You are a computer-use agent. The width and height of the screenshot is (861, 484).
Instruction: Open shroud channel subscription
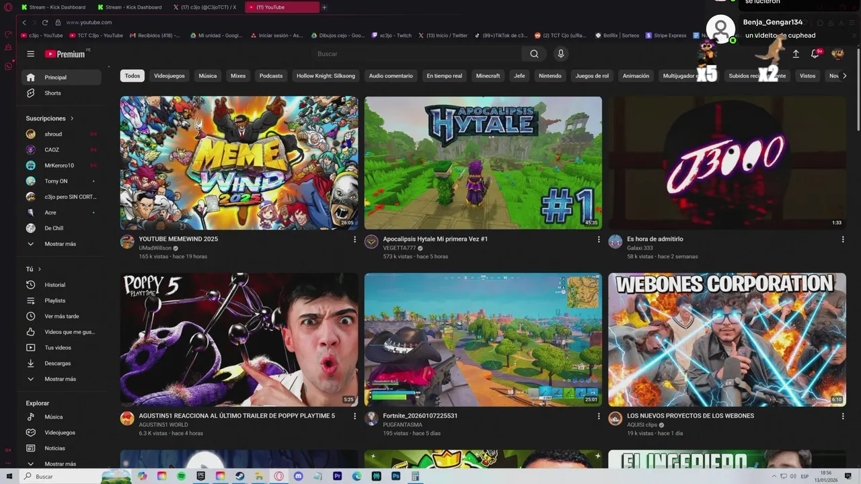(61, 134)
